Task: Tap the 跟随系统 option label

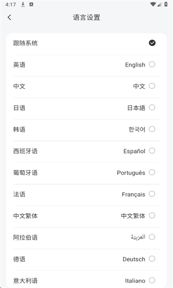Action: coord(25,43)
